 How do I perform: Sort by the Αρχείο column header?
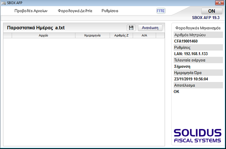[43, 35]
